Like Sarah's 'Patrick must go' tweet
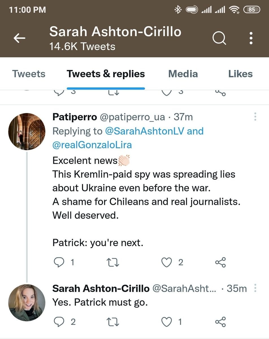Viewport: 269px width, 339px height. (167, 322)
